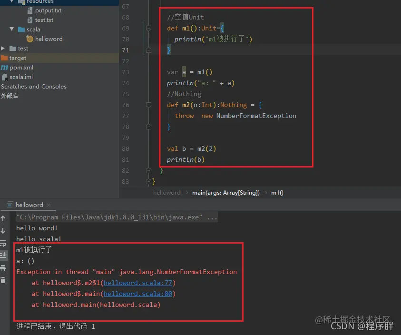Click breadcrumb main(args: Array[String])

226,193
